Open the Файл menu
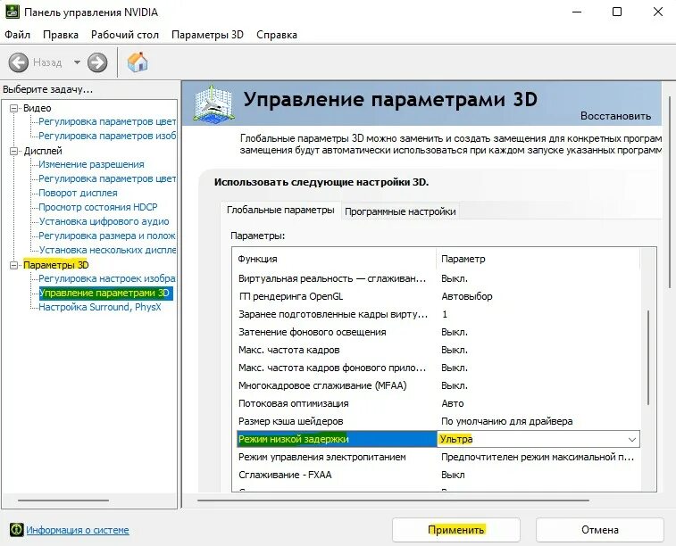 point(17,35)
